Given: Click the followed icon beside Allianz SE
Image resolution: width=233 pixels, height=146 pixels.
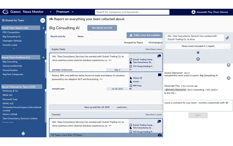Looking at the screenshot, I should click(131, 78).
